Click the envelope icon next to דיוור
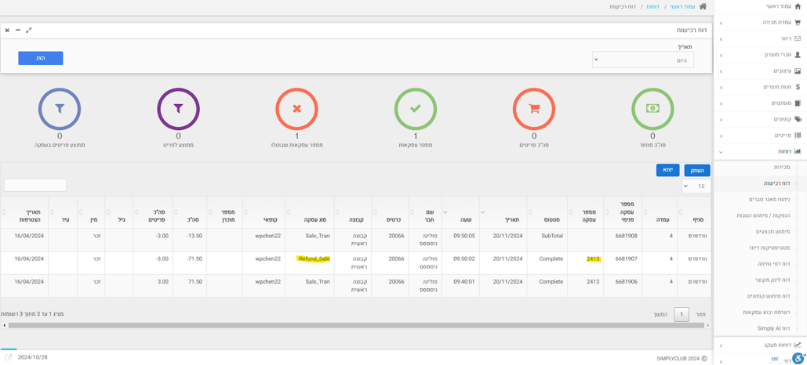This screenshot has height=365, width=807. tap(798, 38)
